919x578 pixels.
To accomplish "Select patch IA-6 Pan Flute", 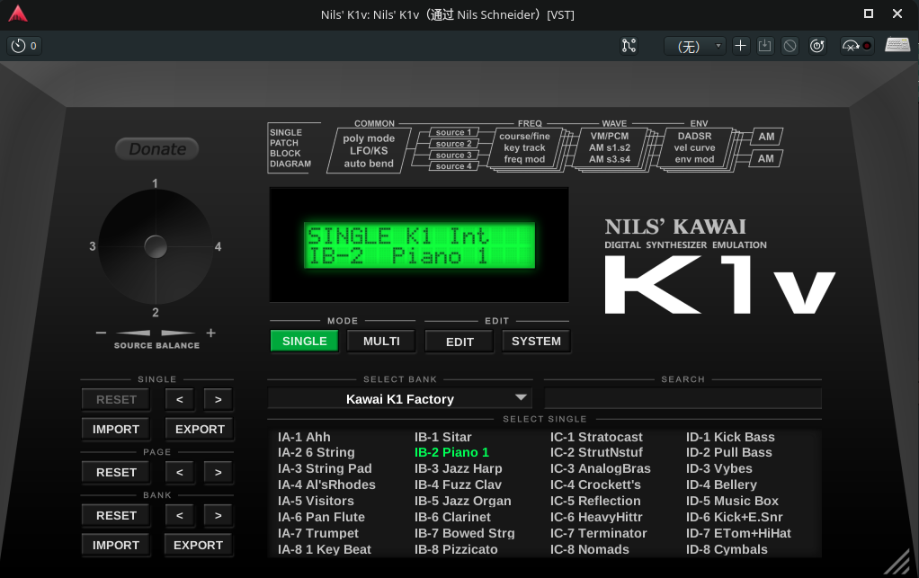I will point(321,517).
